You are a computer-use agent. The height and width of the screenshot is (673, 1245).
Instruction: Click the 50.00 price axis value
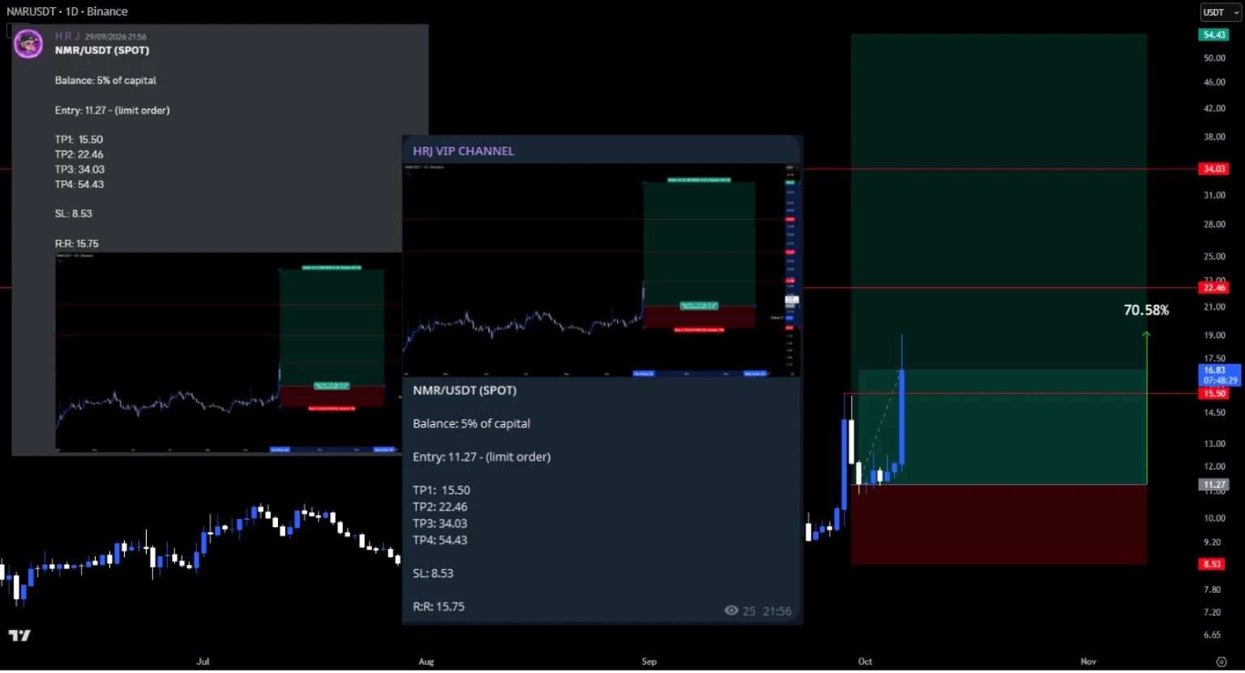tap(1214, 58)
